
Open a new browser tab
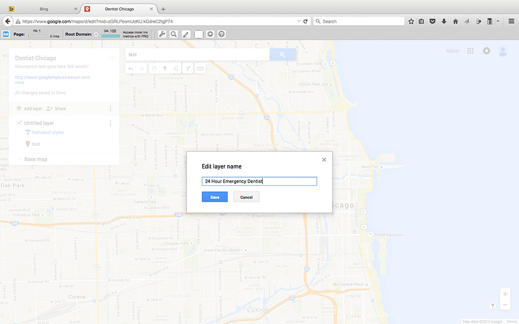point(163,9)
